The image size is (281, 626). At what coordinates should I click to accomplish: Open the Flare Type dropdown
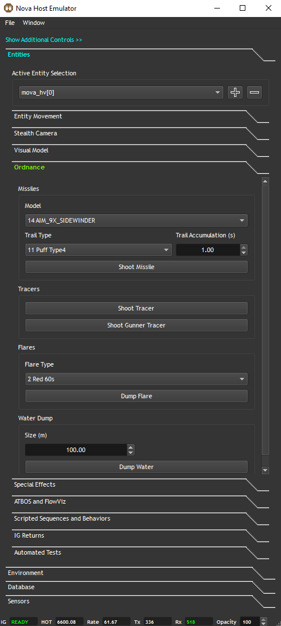tap(136, 379)
